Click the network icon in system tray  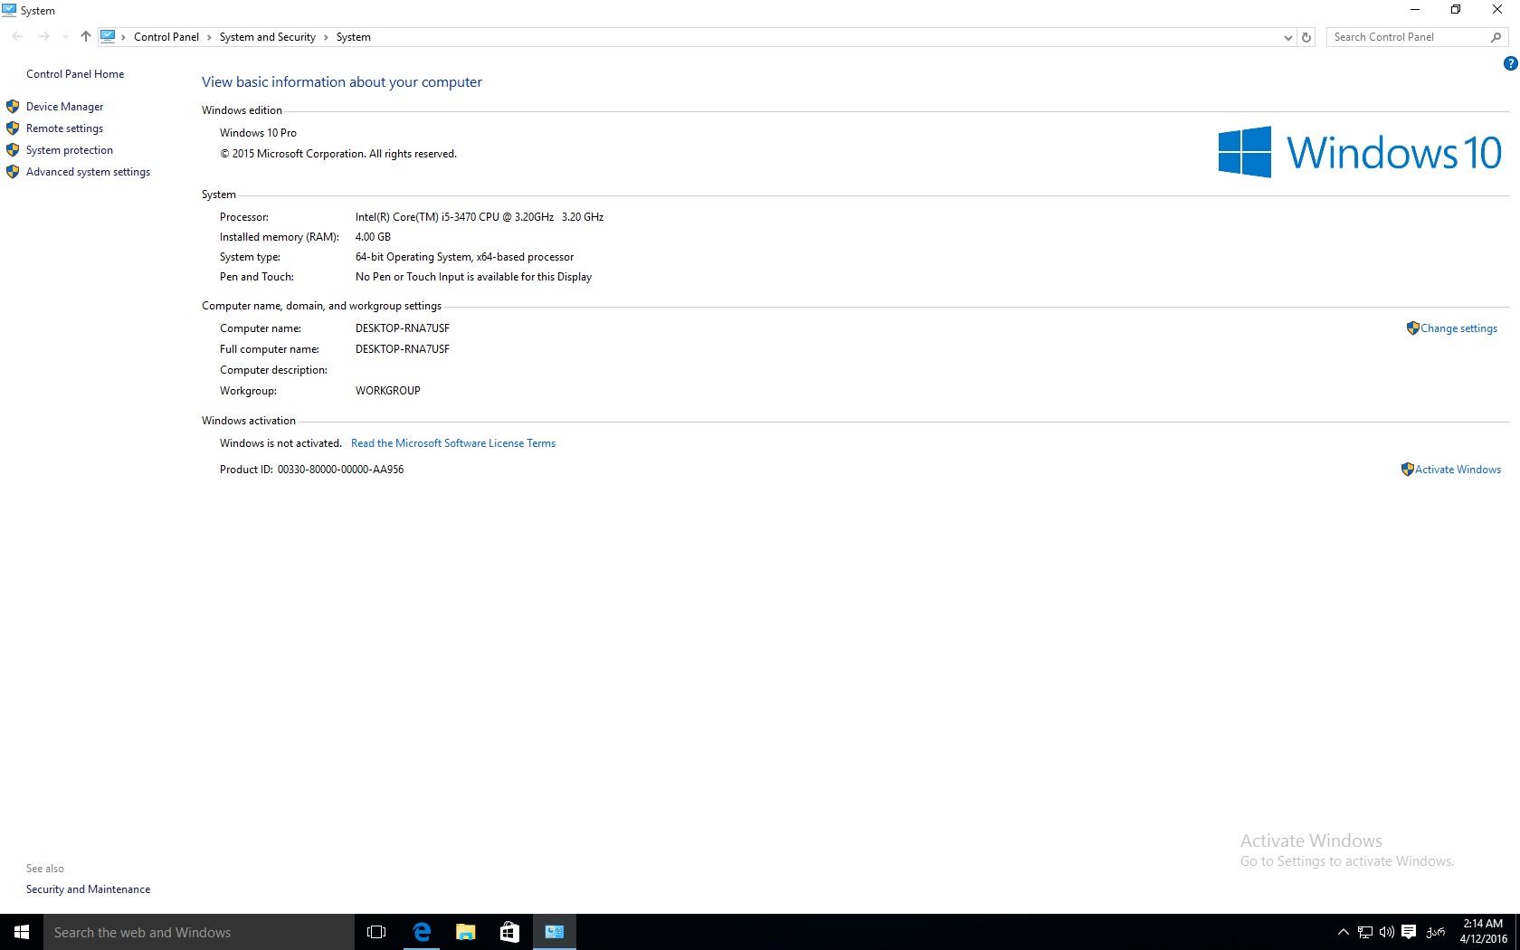point(1365,932)
